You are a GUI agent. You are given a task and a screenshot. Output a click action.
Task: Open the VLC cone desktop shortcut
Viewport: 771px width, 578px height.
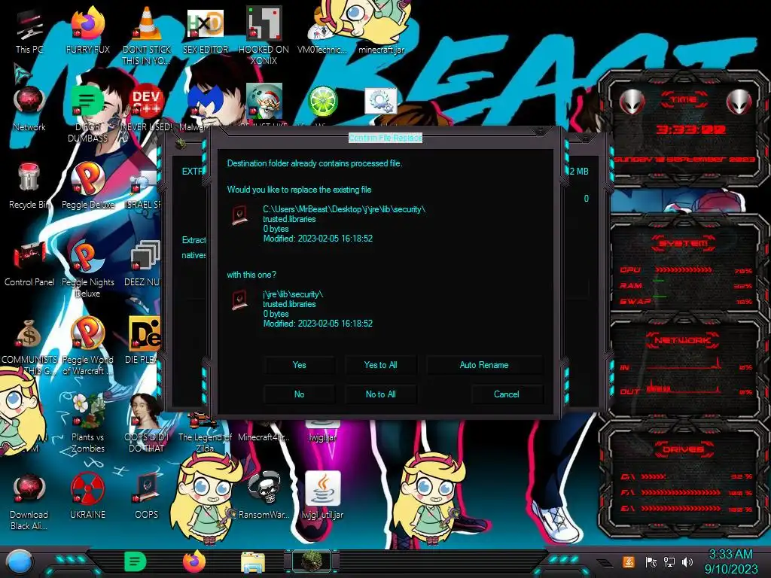click(147, 35)
